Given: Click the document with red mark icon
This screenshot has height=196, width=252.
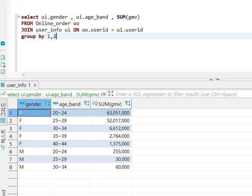Looking at the screenshot, I should [3, 65].
